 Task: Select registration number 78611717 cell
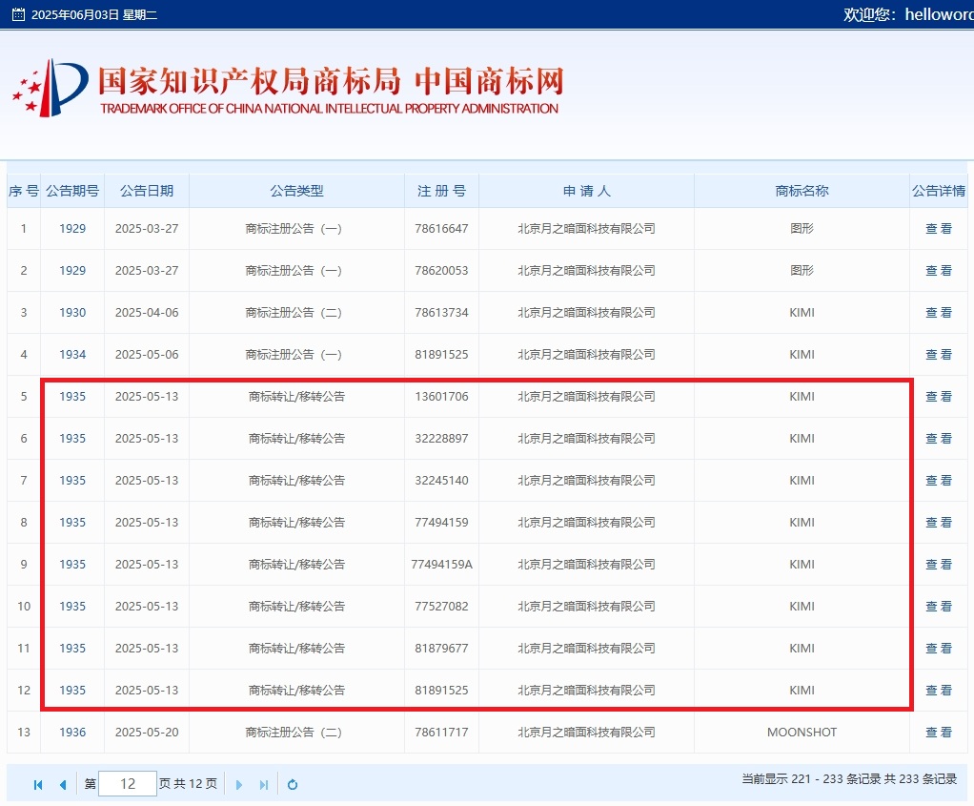coord(441,732)
